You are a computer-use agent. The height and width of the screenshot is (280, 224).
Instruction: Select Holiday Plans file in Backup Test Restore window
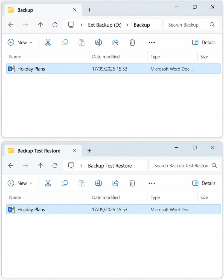click(114, 209)
